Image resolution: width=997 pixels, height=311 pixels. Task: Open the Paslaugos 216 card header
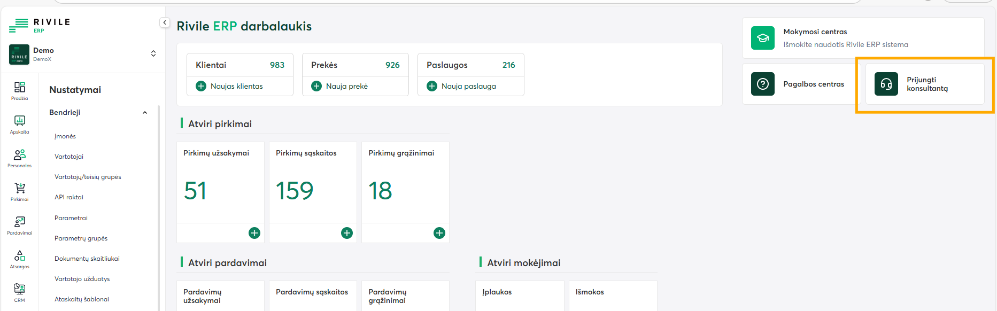(471, 65)
